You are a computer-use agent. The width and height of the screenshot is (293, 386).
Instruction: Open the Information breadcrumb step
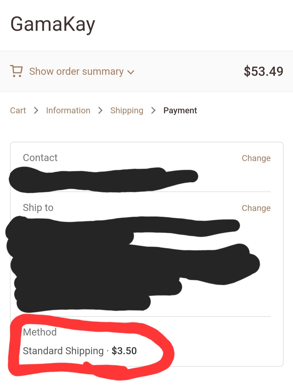[x=68, y=110]
